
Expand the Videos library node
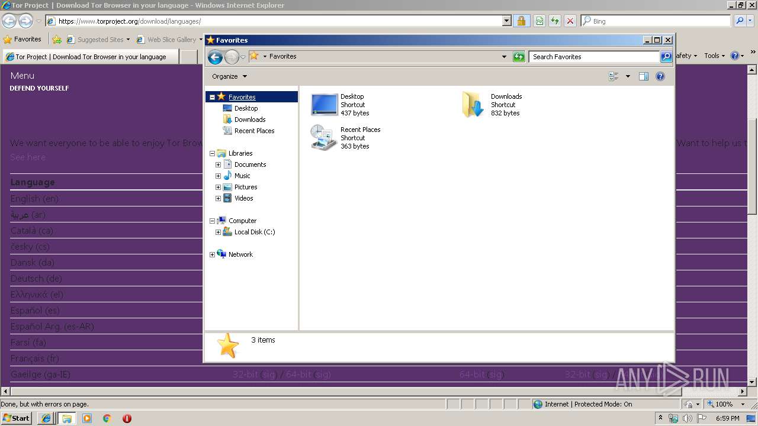tap(218, 198)
